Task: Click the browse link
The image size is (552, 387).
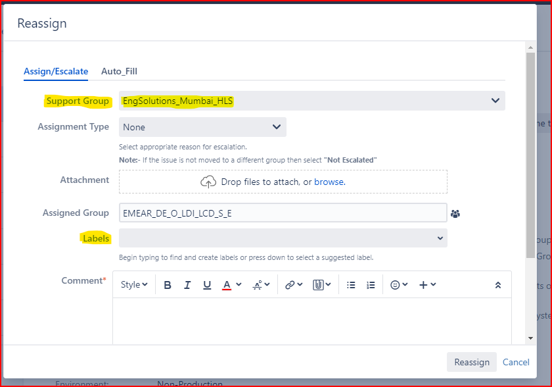Action: (329, 182)
